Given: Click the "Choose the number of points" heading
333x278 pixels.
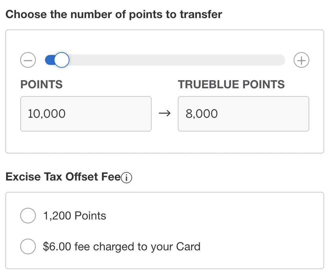Looking at the screenshot, I should pos(114,15).
